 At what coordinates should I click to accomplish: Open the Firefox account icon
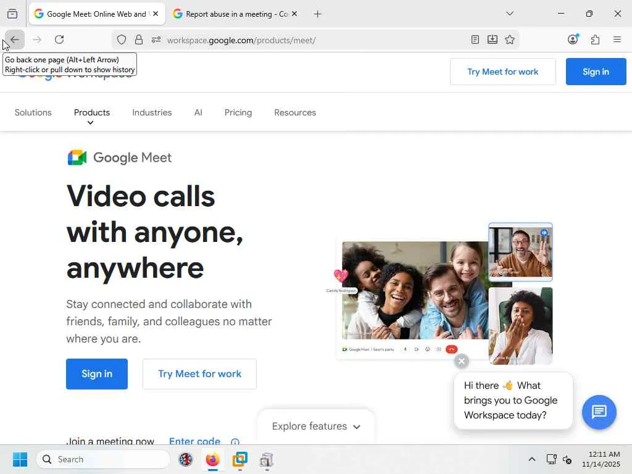[573, 39]
